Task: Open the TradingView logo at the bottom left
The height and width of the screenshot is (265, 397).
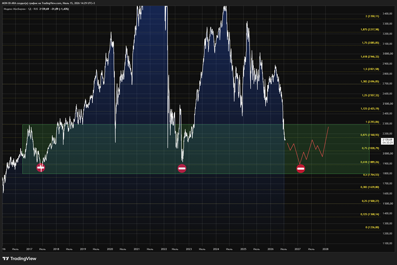Action: coord(19,259)
